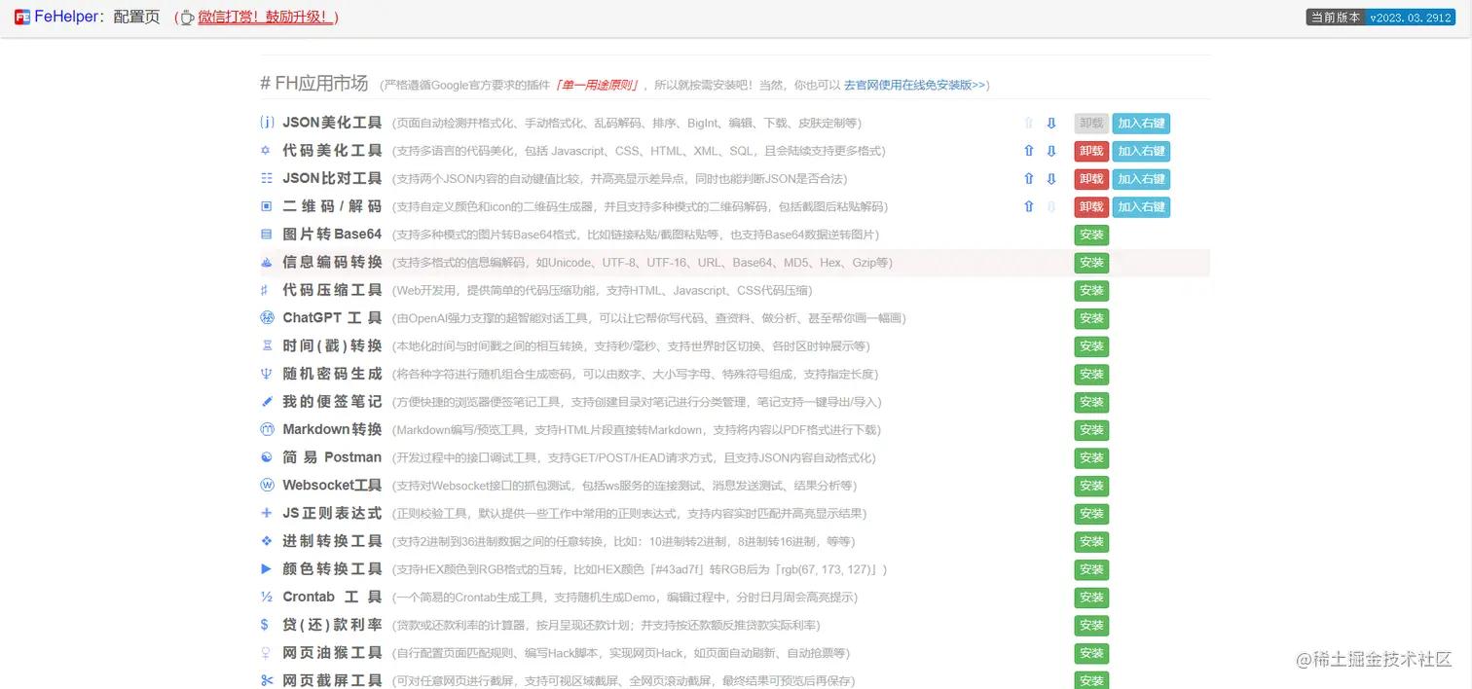Click the coffee cup donate icon
The height and width of the screenshot is (689, 1472).
tap(187, 18)
